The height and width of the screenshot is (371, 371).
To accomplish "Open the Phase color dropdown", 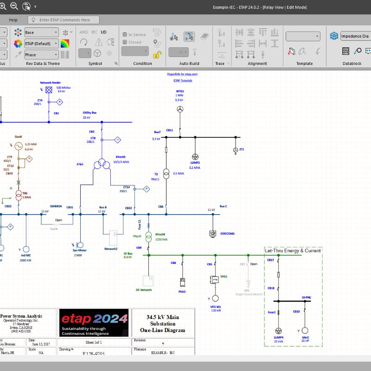I will coord(41,55).
